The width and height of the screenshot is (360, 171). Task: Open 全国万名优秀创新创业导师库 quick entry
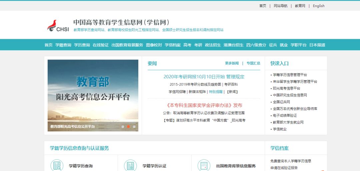point(295,109)
